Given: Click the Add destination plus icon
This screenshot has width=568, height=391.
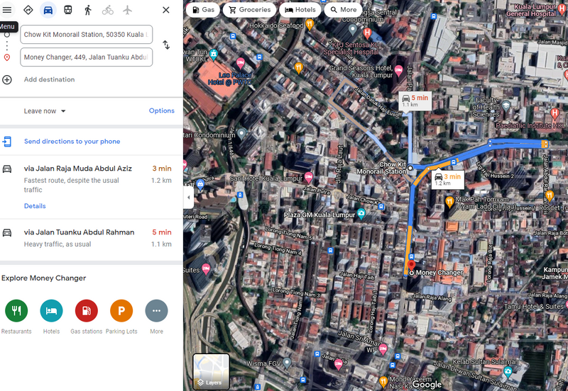Looking at the screenshot, I should [x=7, y=79].
